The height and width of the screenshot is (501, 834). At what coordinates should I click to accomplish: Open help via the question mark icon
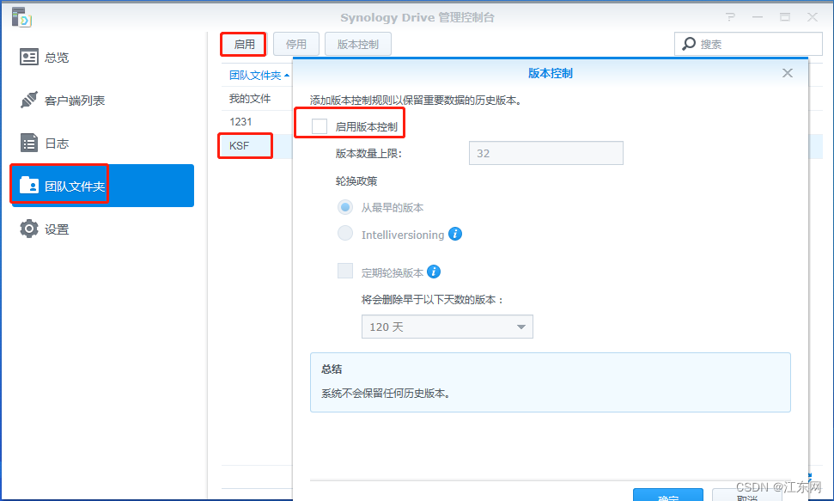(729, 16)
